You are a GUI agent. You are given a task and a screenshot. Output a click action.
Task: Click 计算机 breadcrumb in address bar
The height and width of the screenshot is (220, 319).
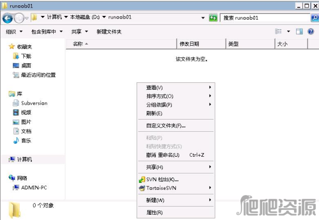click(54, 17)
